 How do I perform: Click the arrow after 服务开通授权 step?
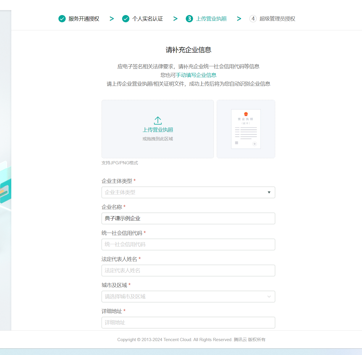(112, 19)
